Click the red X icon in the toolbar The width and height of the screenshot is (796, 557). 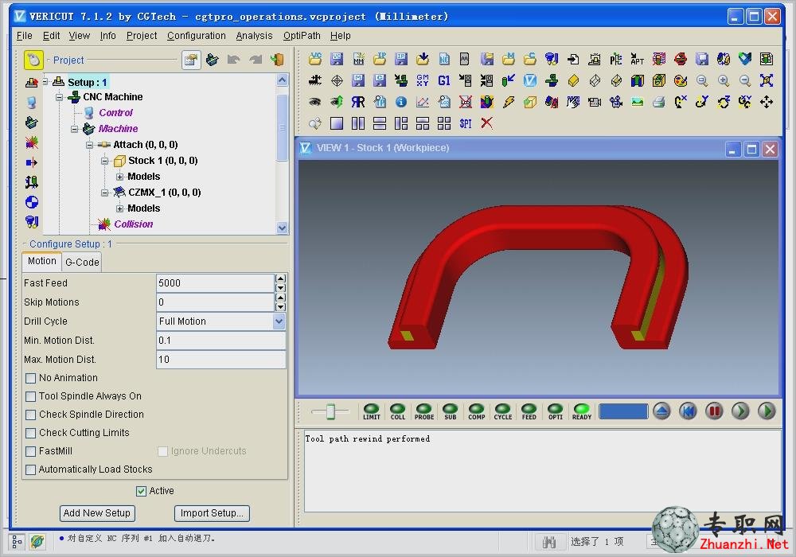487,123
